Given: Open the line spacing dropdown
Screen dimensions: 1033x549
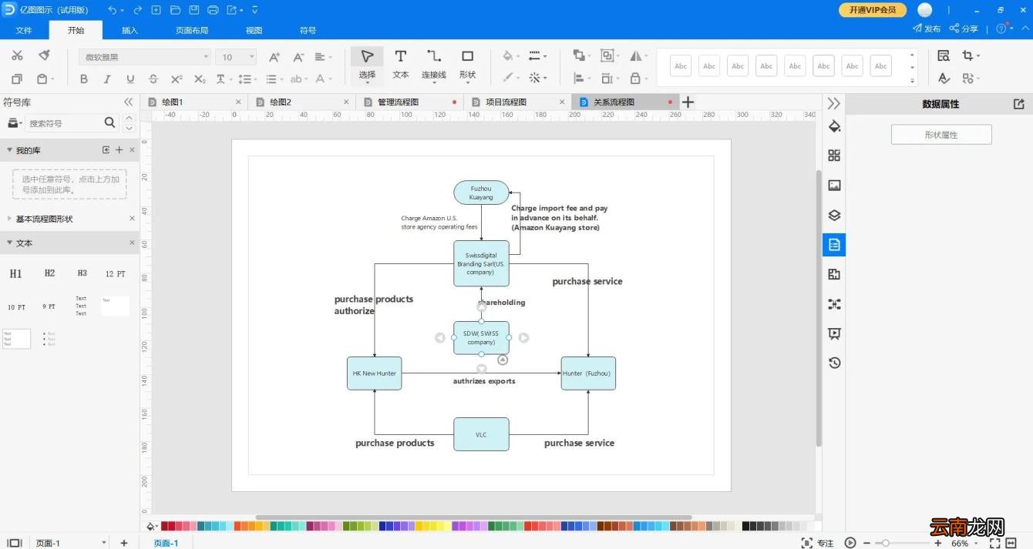Looking at the screenshot, I should [247, 79].
